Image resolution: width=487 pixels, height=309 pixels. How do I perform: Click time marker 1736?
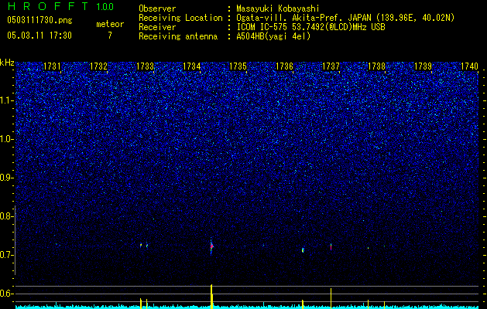click(x=284, y=66)
